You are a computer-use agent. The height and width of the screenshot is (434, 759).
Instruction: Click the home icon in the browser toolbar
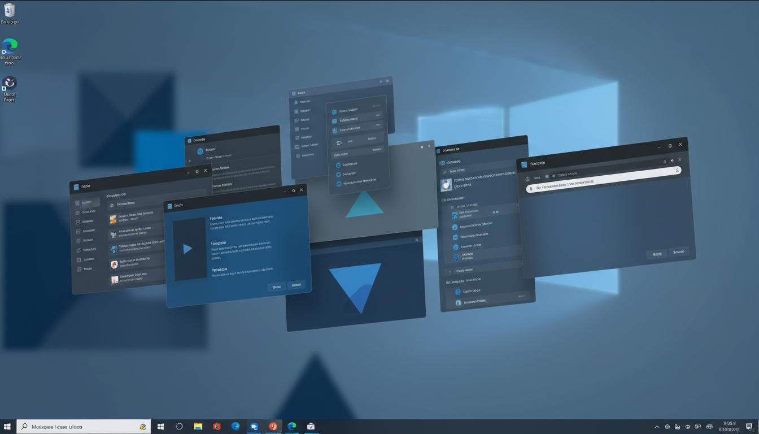coord(665,161)
